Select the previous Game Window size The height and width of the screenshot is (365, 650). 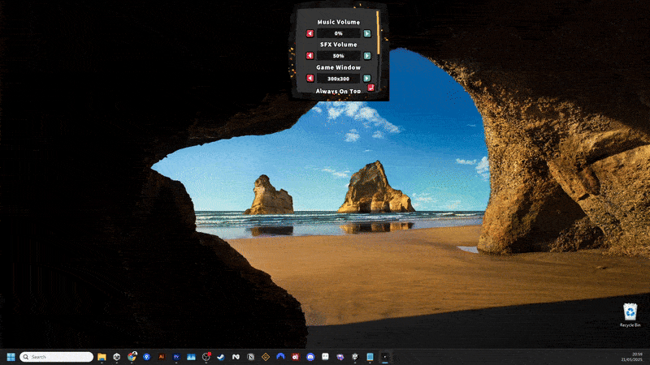pos(310,79)
